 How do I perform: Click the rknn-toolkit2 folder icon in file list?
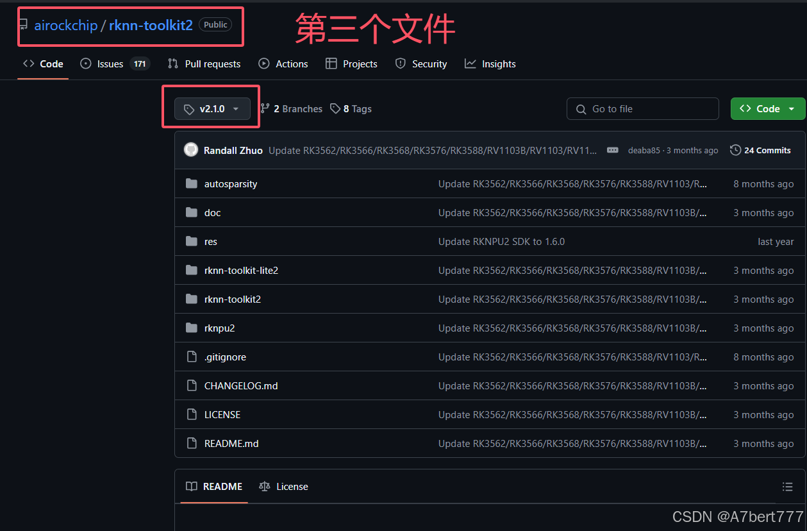click(191, 299)
